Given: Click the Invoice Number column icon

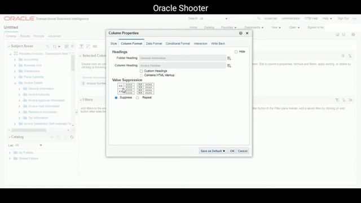Looking at the screenshot, I should point(83,83).
